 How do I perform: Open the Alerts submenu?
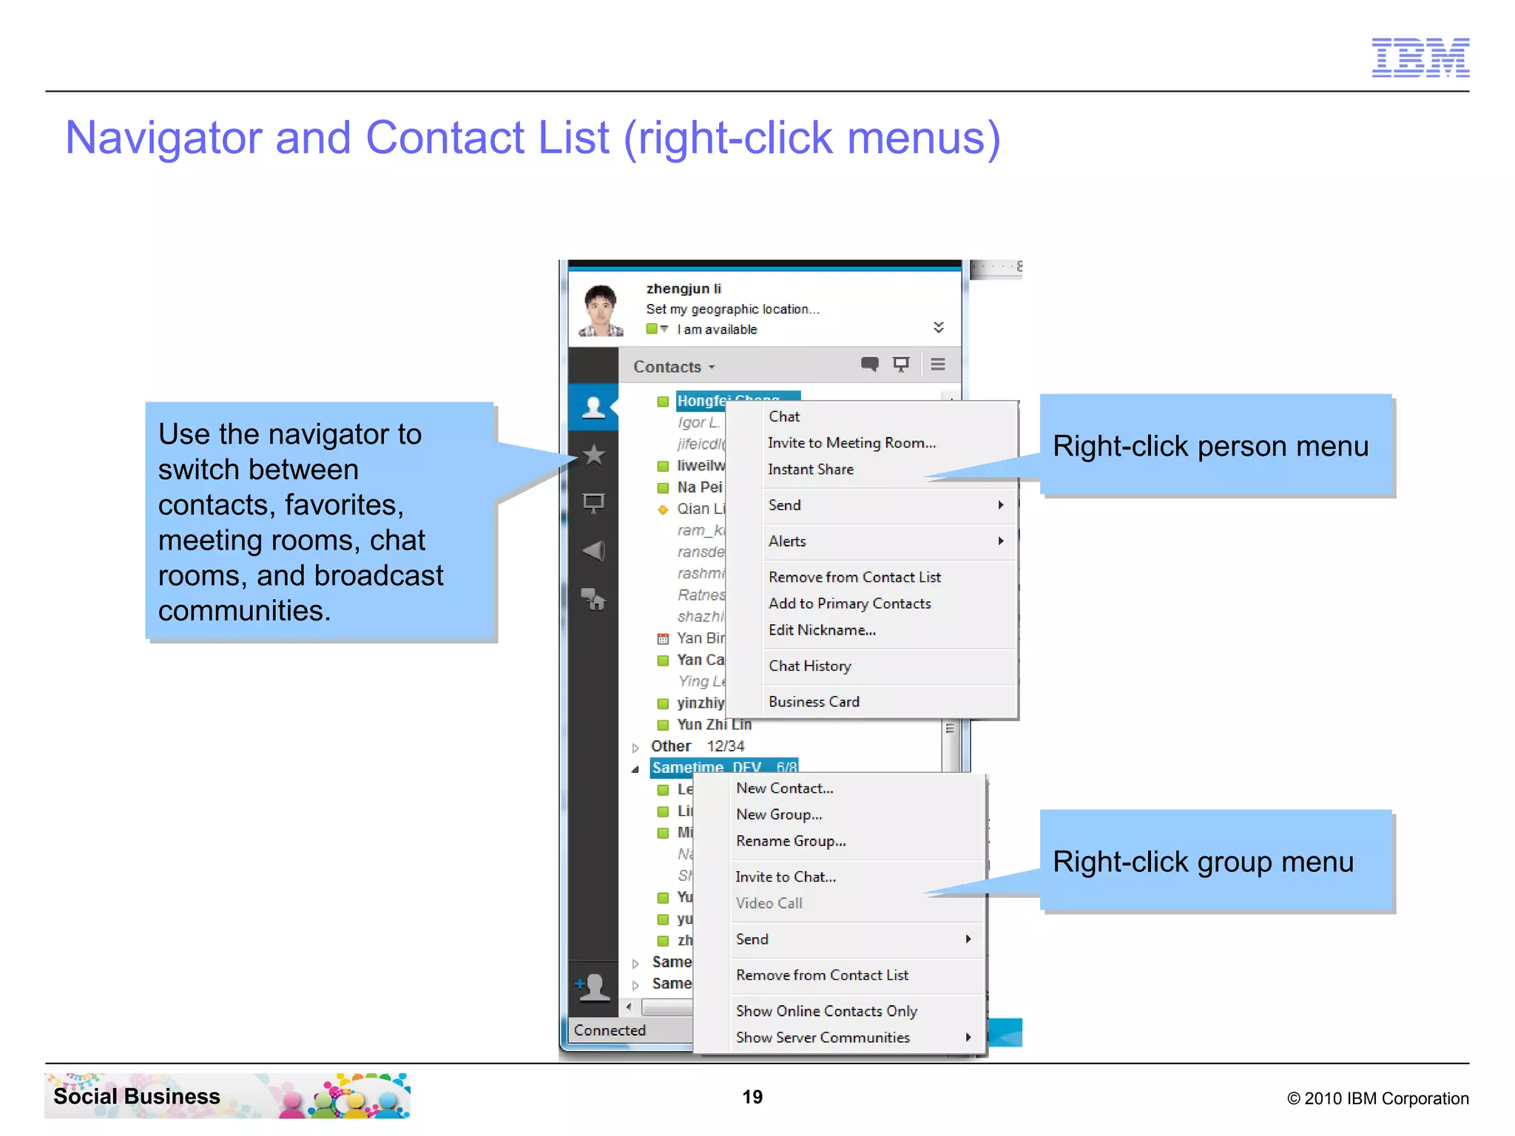890,541
